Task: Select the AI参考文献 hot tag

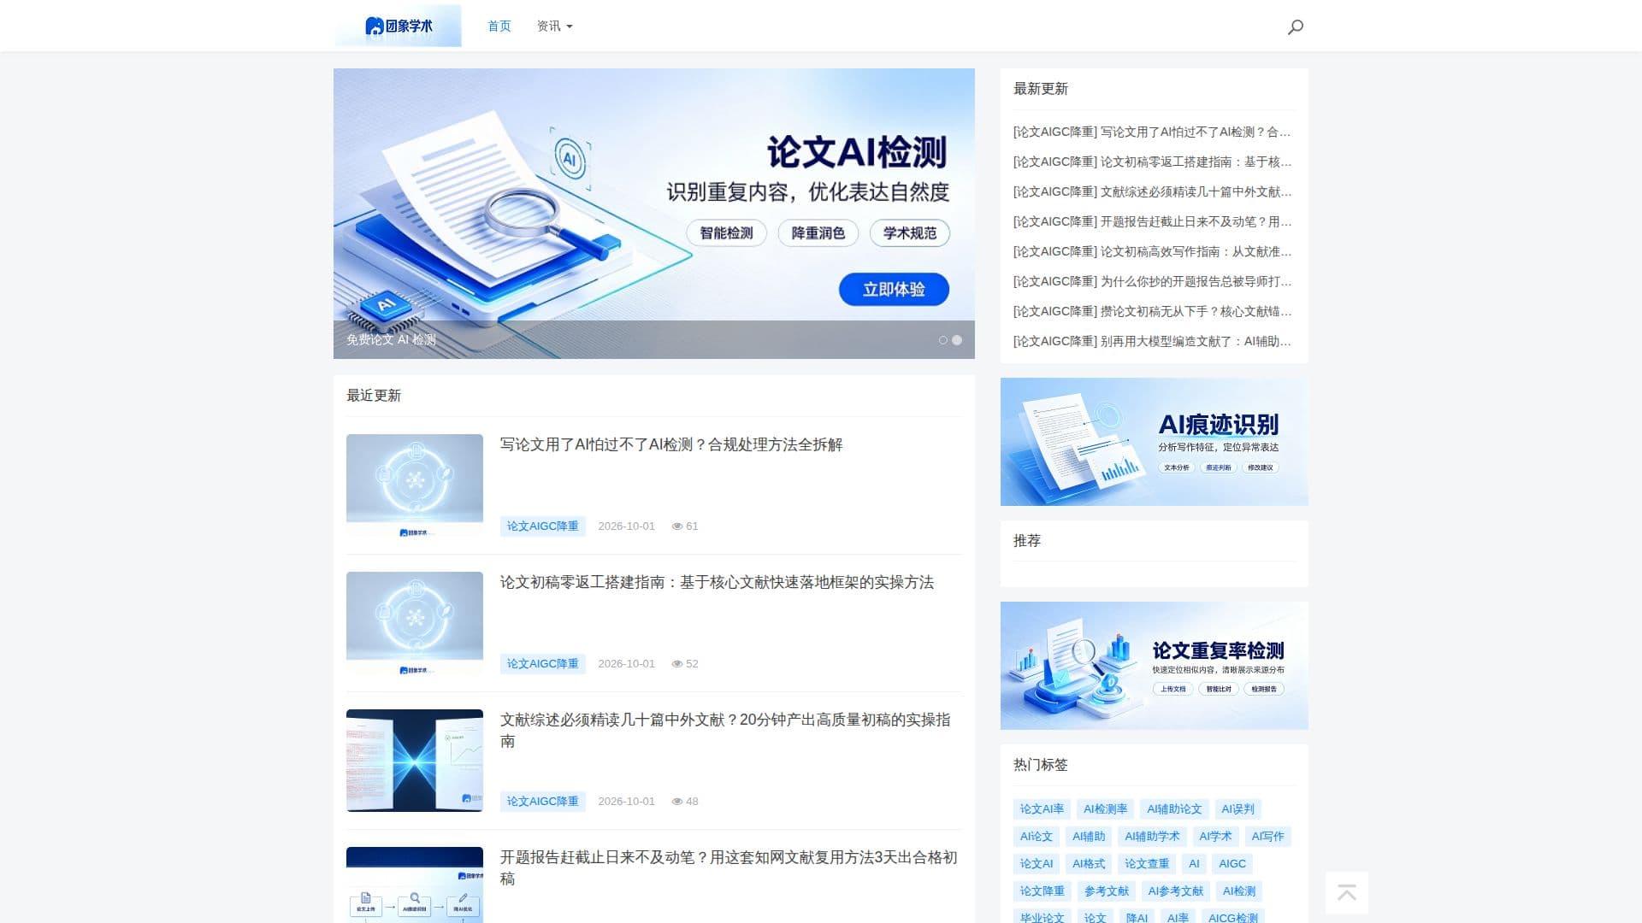Action: tap(1176, 891)
